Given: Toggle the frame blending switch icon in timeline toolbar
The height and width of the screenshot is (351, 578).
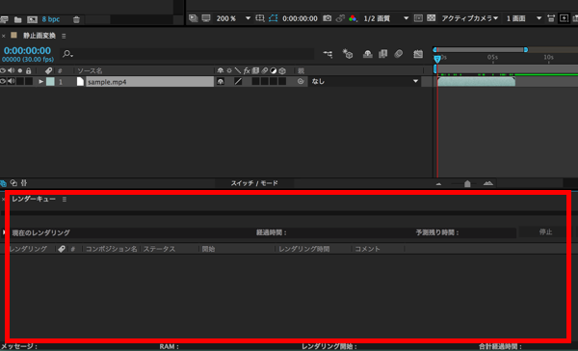Looking at the screenshot, I should click(383, 54).
